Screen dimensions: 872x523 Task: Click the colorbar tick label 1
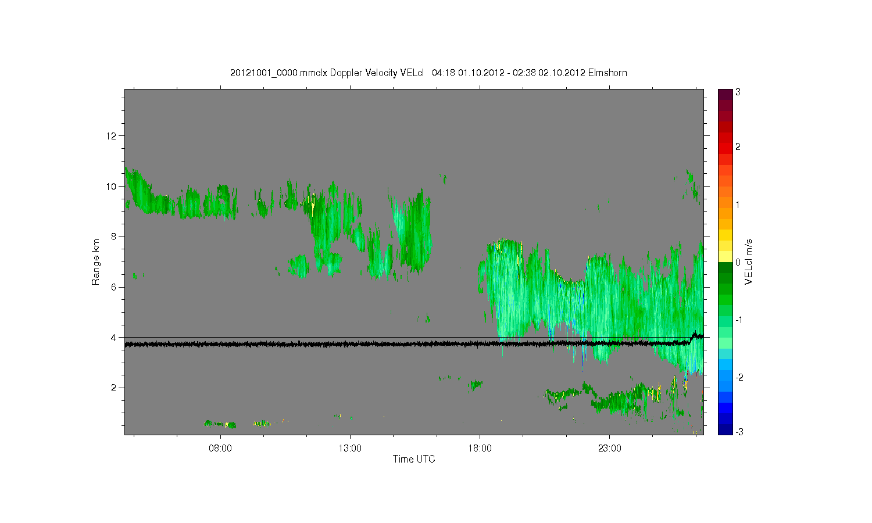pyautogui.click(x=738, y=205)
